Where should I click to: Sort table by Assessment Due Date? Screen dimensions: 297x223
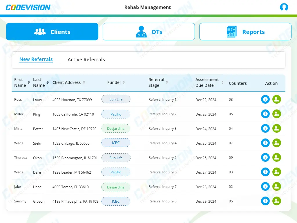coord(222,82)
